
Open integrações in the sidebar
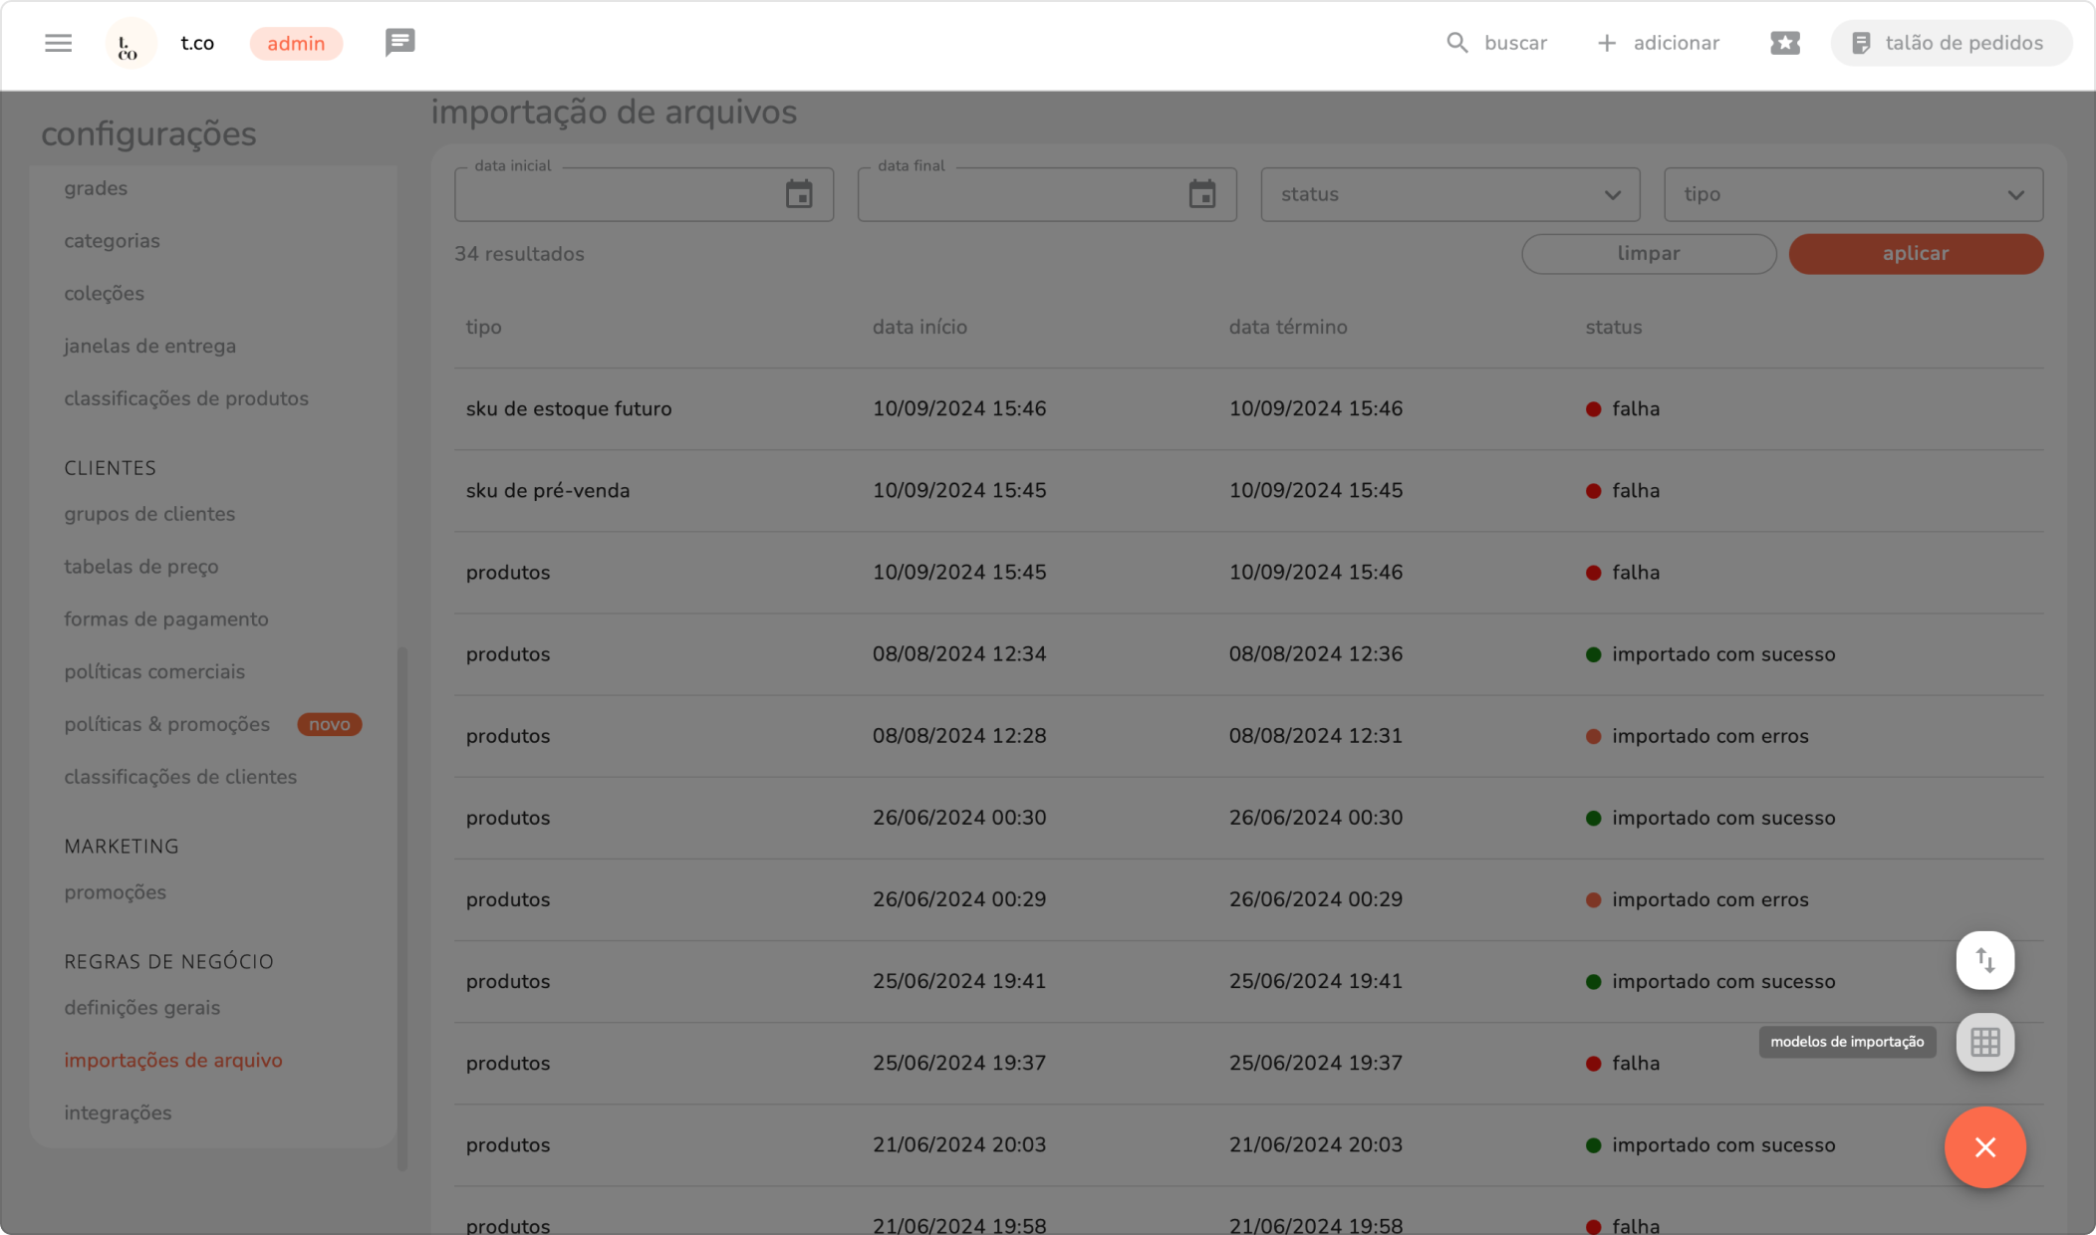click(x=118, y=1112)
